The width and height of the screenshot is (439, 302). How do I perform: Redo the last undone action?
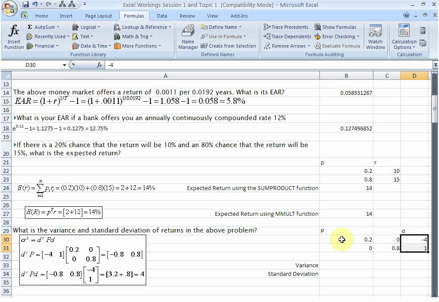coord(49,4)
